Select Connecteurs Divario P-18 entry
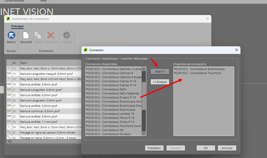 [x=114, y=97]
